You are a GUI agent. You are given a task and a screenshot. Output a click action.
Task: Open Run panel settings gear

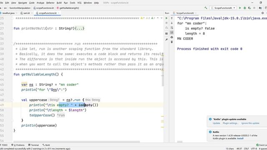click(262, 13)
